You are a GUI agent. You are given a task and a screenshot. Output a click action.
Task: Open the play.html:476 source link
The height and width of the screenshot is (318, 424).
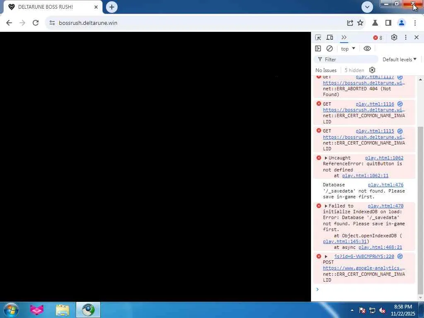(385, 185)
